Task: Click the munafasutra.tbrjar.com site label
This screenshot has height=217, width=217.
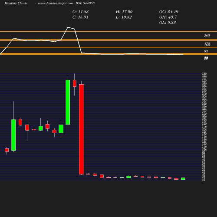Action: (x=56, y=3)
